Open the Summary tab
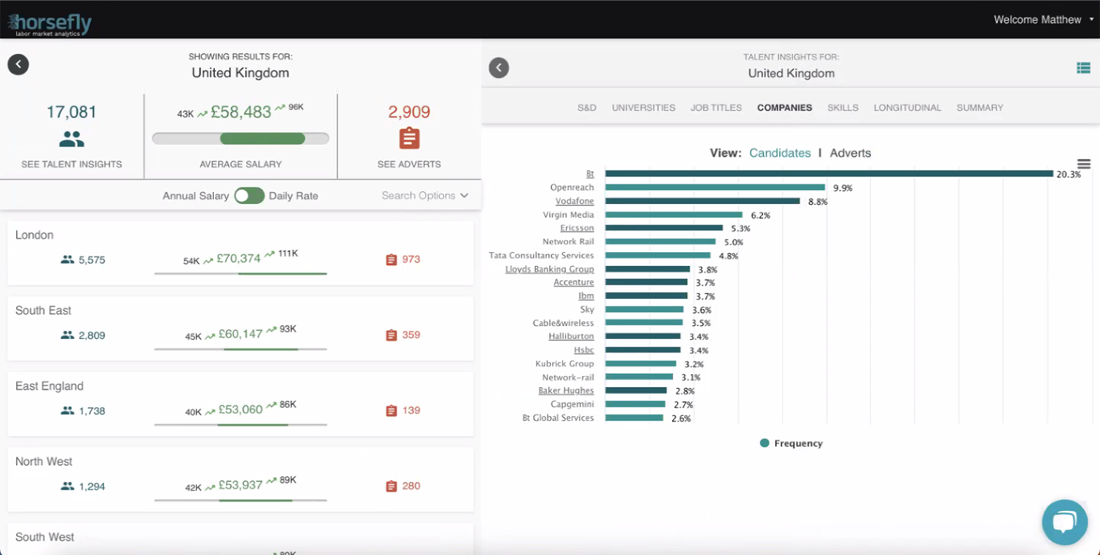This screenshot has height=555, width=1100. (x=980, y=108)
